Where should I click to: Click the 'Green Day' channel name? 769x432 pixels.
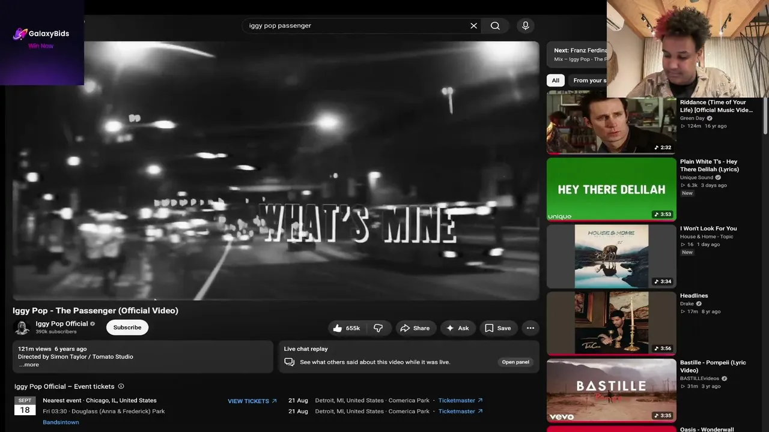[692, 118]
